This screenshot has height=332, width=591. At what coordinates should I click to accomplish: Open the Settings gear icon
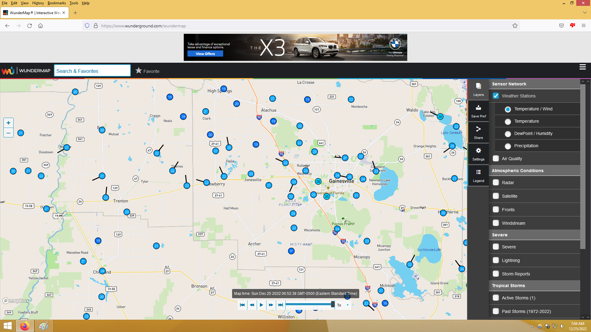coord(478,154)
